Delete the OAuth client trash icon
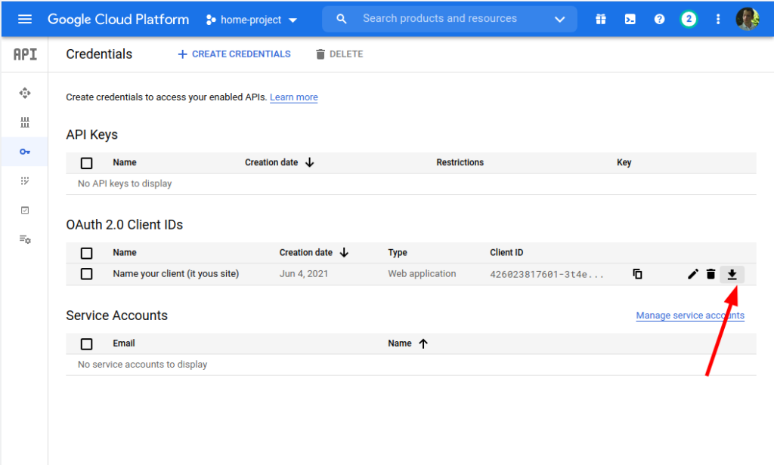774x465 pixels. tap(711, 274)
